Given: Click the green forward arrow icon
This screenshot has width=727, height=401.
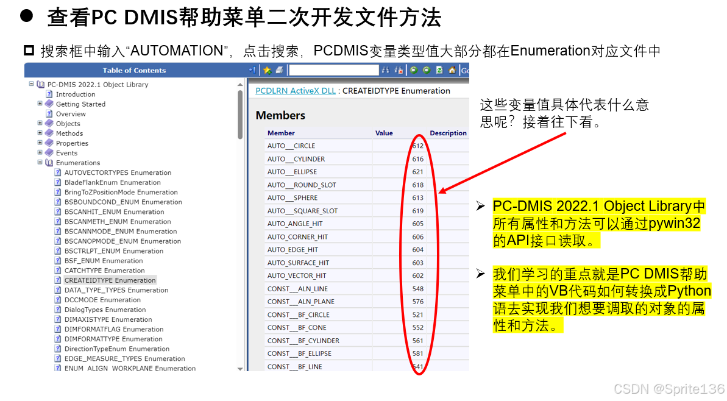Looking at the screenshot, I should [x=427, y=69].
